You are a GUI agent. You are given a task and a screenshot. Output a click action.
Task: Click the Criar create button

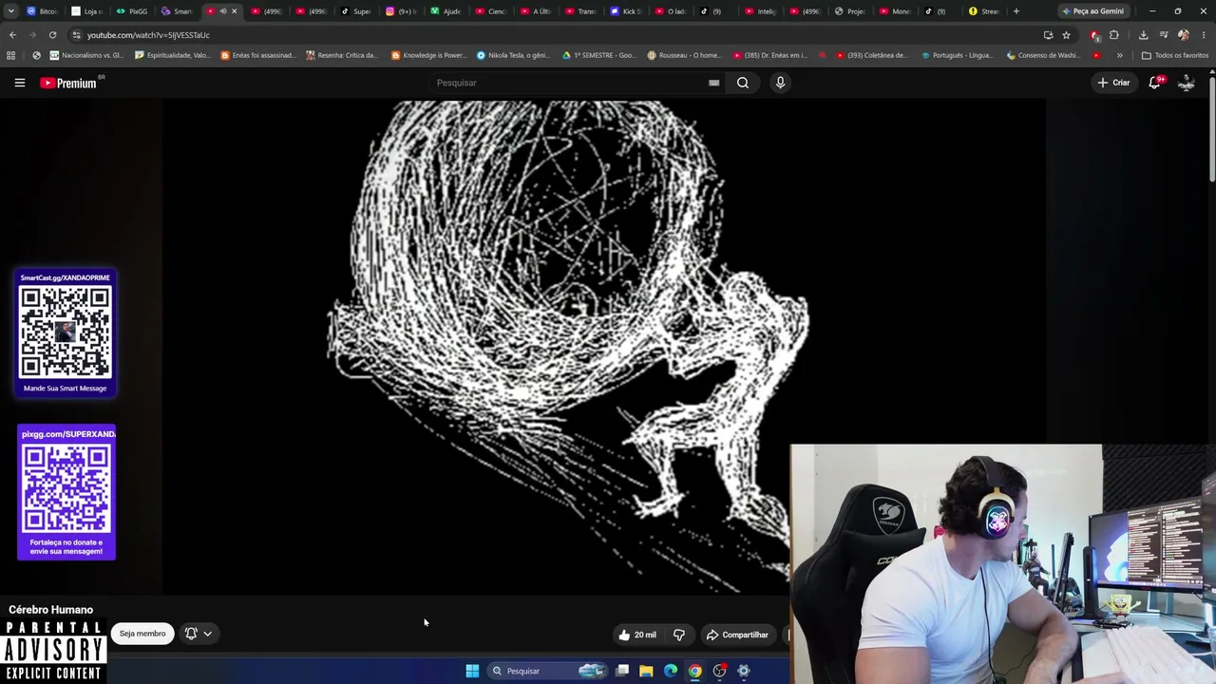click(x=1114, y=83)
